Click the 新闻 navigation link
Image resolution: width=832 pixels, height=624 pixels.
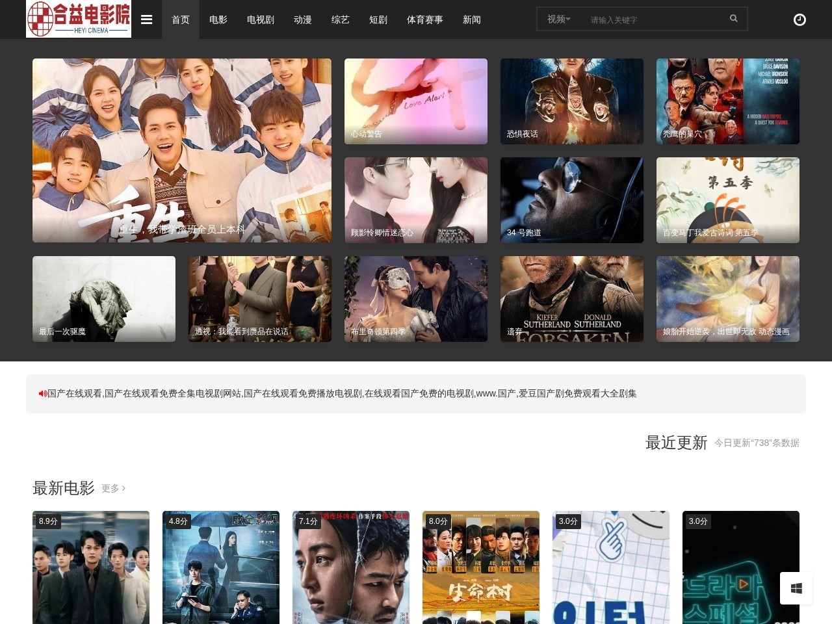(472, 19)
